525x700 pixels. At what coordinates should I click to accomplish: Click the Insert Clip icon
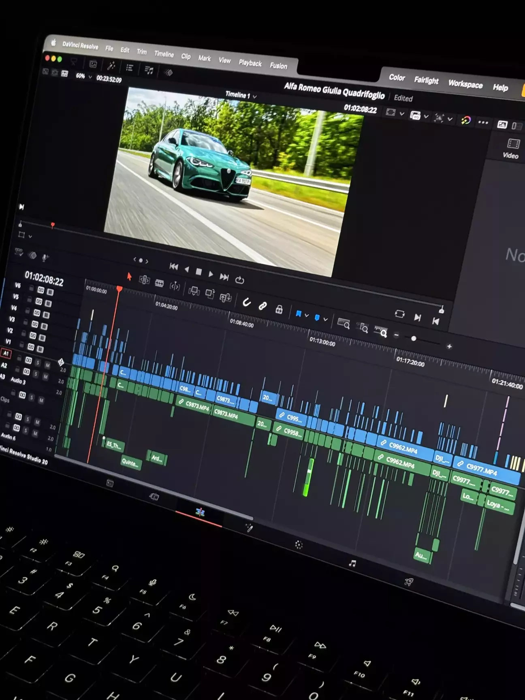(194, 290)
